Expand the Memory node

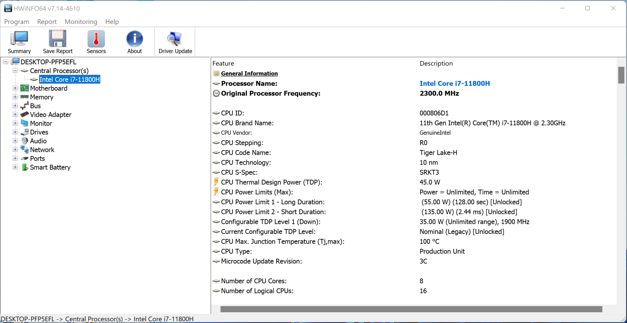click(15, 97)
